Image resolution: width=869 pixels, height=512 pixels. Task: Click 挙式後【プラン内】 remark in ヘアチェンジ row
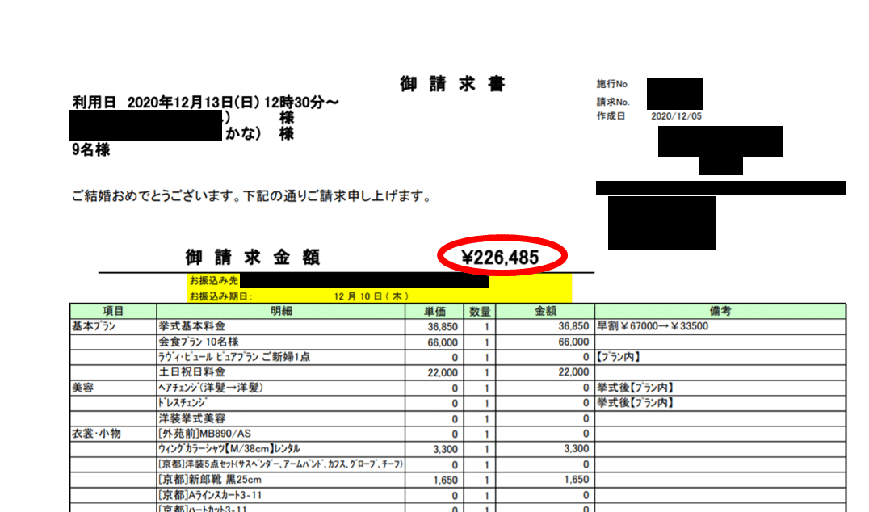[x=635, y=388]
